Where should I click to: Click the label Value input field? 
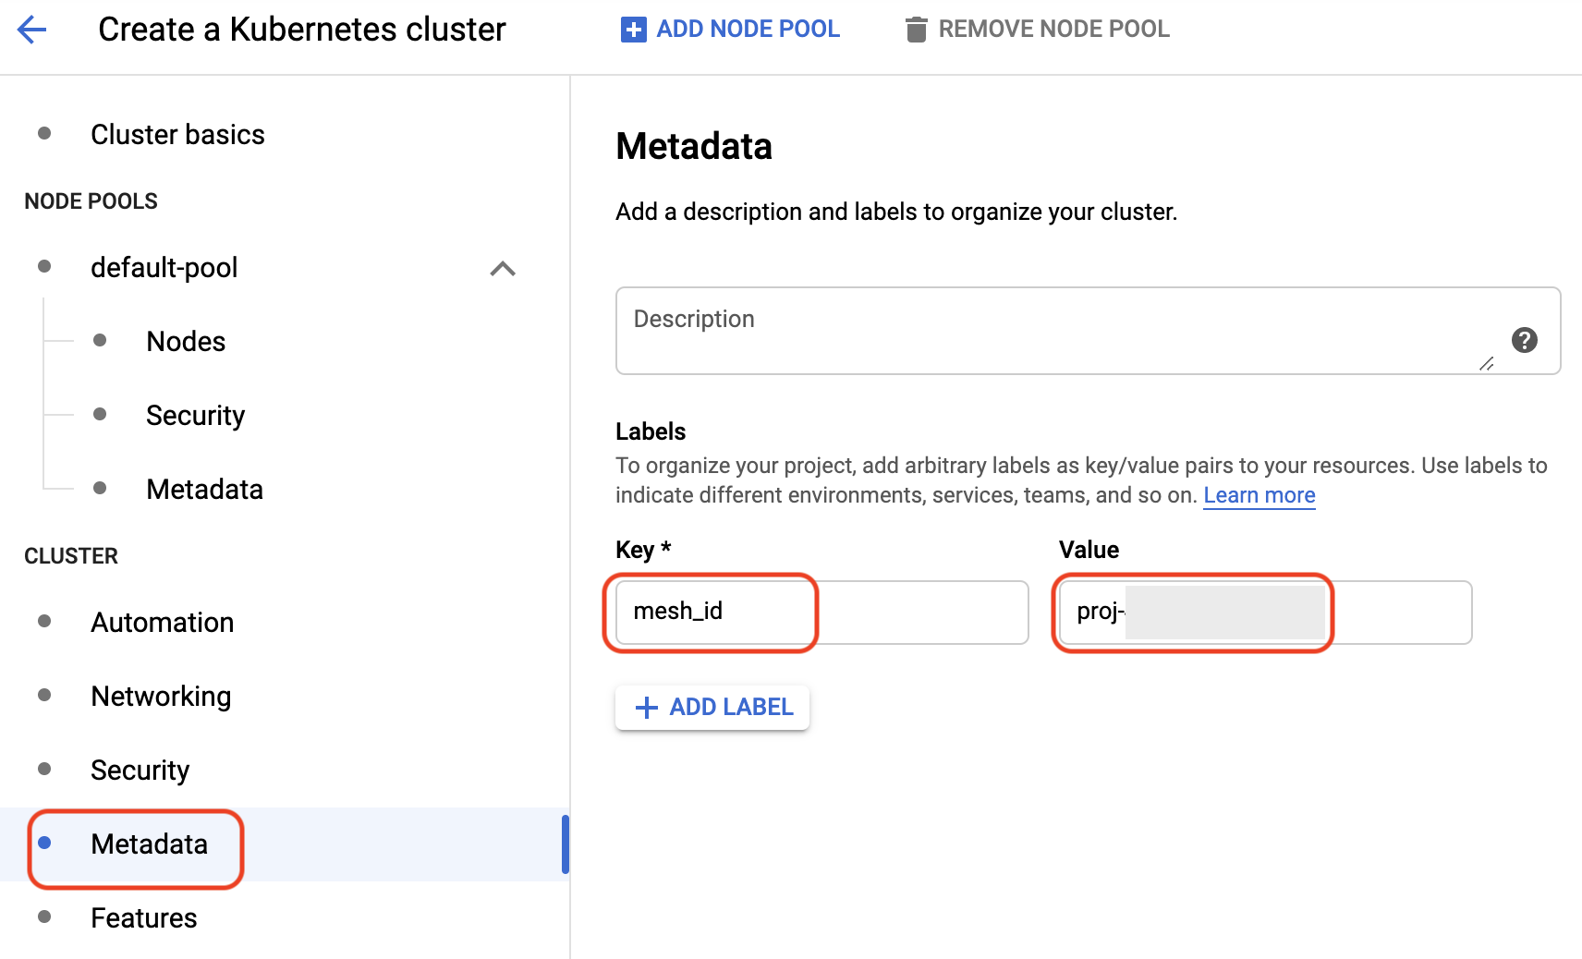[x=1264, y=613]
